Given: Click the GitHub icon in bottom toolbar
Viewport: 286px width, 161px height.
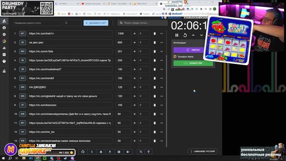Looking at the screenshot, I should (83, 152).
